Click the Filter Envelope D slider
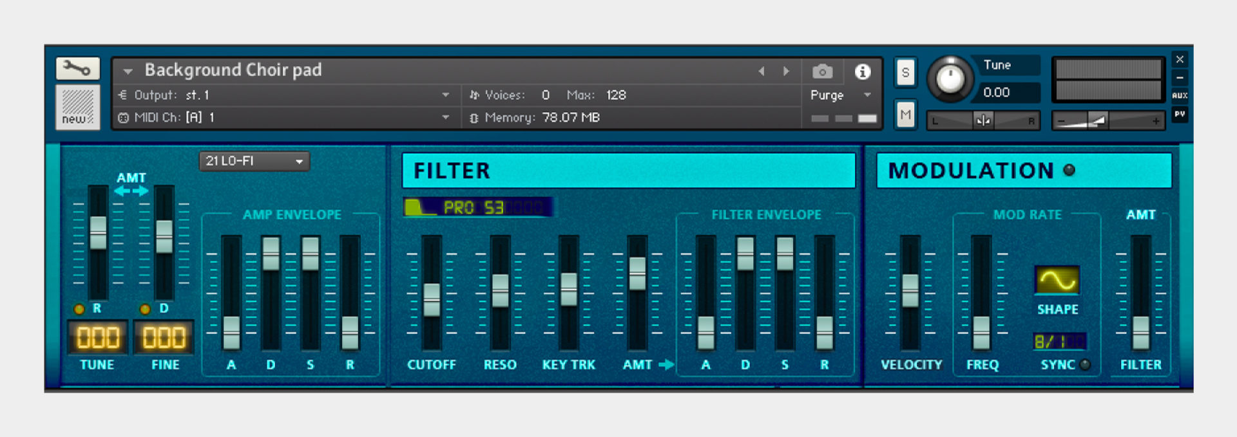 click(x=745, y=254)
